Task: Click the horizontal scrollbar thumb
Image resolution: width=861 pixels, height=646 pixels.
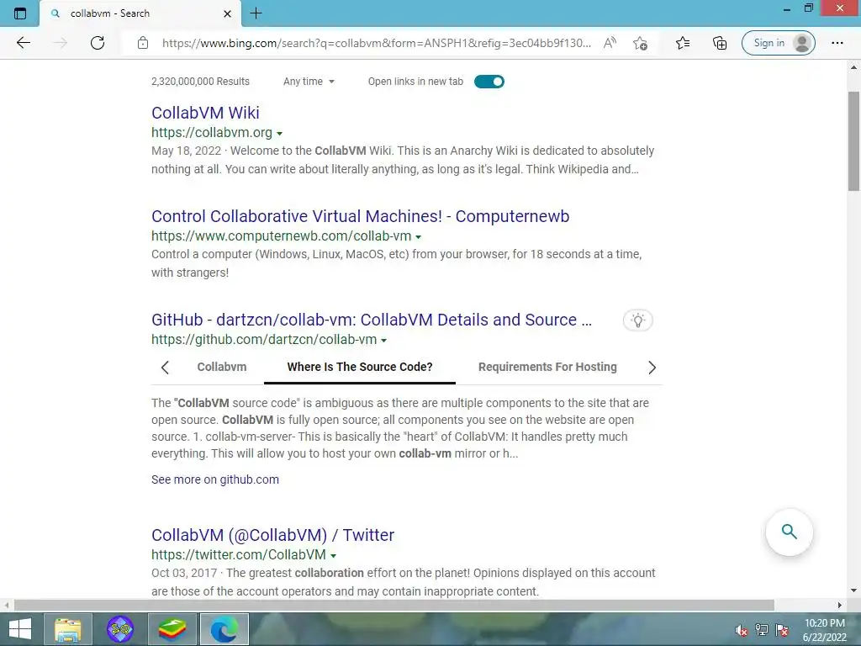Action: point(394,606)
